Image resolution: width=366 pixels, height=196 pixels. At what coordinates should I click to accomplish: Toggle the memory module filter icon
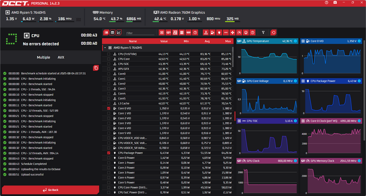[189, 32]
